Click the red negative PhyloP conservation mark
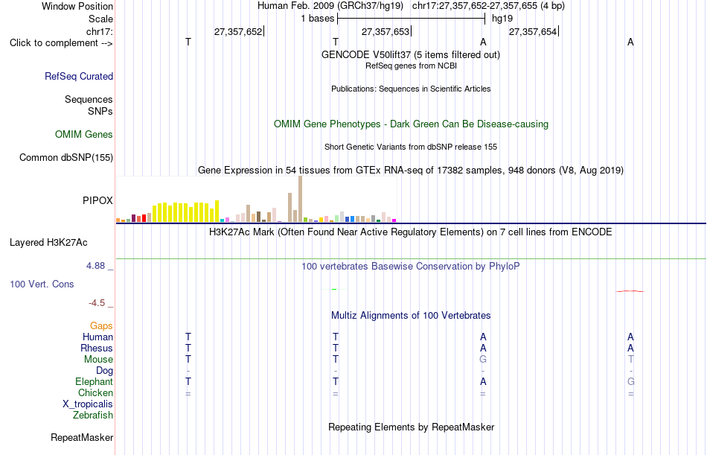Viewport: 707px width, 455px height. tap(630, 291)
